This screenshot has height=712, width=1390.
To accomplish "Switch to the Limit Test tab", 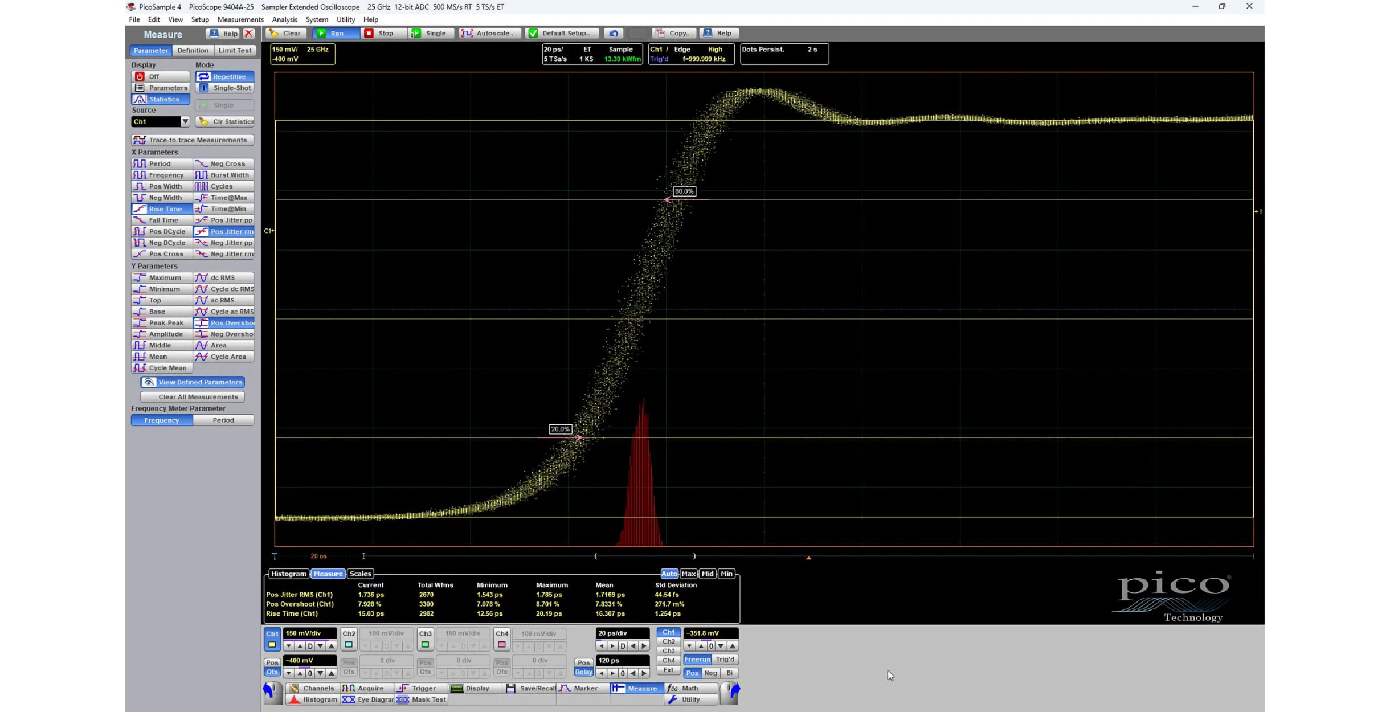I will point(235,51).
